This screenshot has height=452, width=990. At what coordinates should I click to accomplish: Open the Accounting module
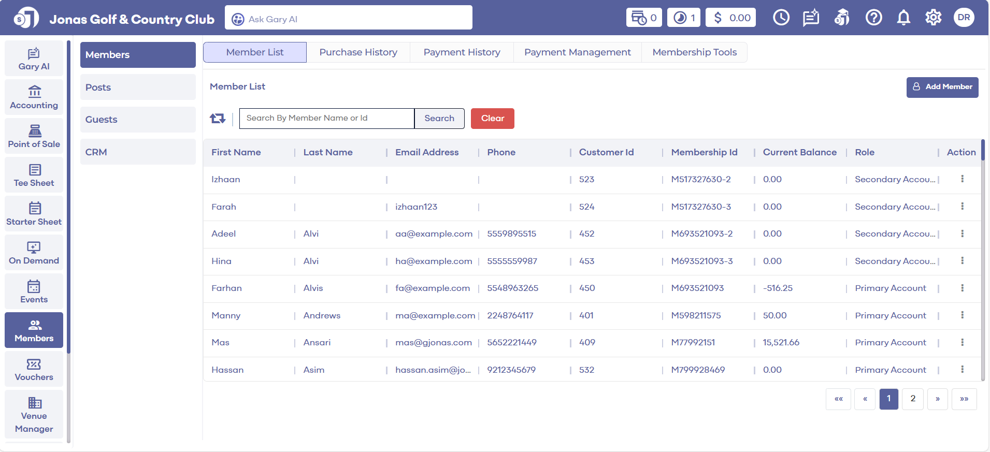point(34,98)
